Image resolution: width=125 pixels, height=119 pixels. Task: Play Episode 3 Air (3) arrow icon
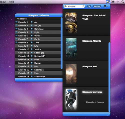31,25
